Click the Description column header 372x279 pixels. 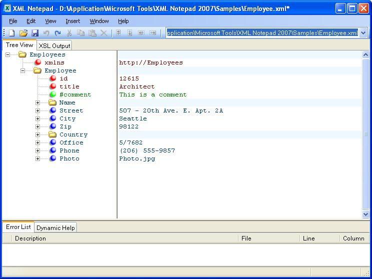tap(125, 238)
